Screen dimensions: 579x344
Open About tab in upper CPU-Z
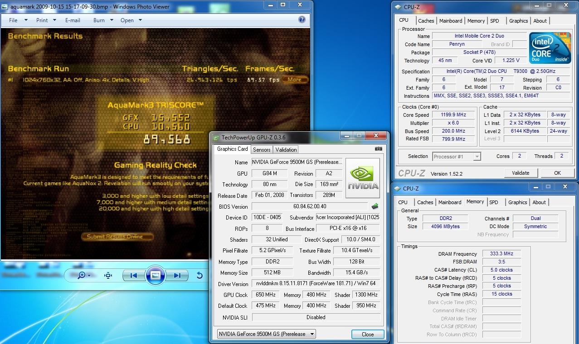[x=540, y=21]
